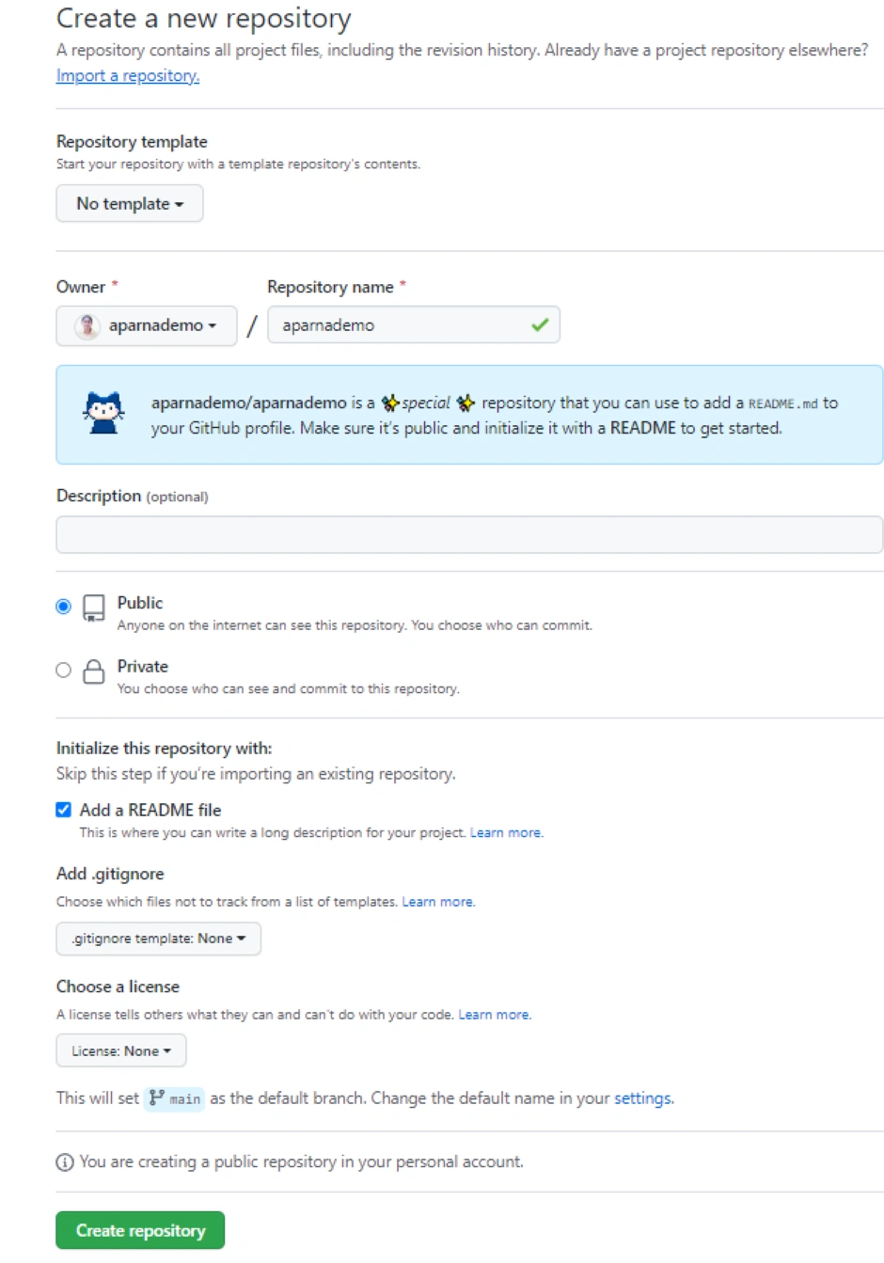
Task: Open the settings link for default branch
Action: pyautogui.click(x=643, y=1098)
